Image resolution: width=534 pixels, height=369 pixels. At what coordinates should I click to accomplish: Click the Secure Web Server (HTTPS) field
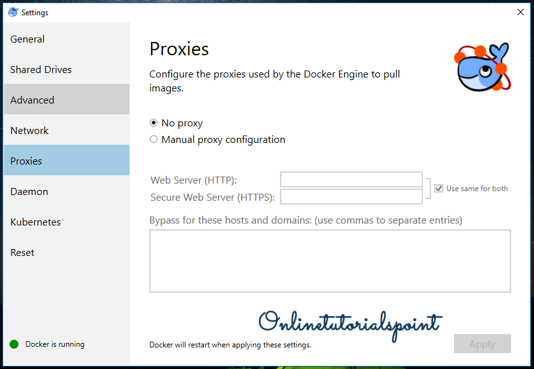351,197
